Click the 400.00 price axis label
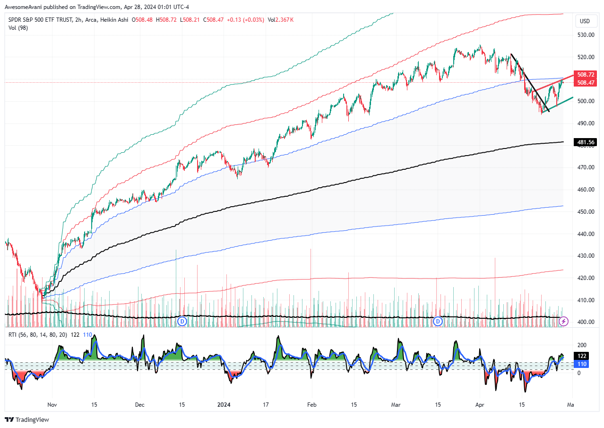Viewport: 604px width, 428px height. pos(585,322)
